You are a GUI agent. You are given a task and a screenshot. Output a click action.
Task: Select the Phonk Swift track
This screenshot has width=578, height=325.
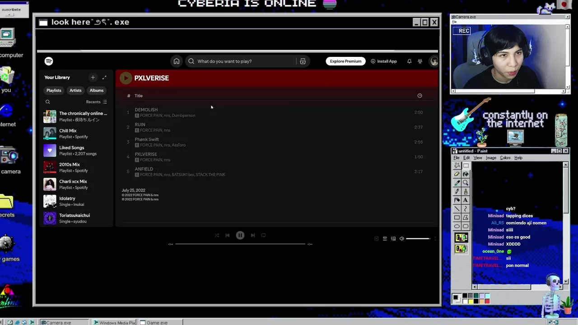(275, 142)
